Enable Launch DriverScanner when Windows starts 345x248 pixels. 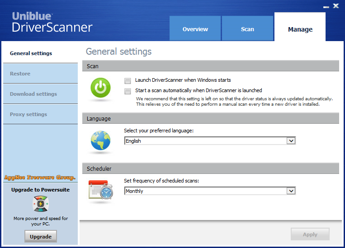point(128,81)
